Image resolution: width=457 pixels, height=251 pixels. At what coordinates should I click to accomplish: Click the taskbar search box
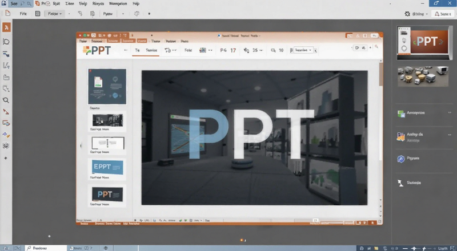click(46, 248)
